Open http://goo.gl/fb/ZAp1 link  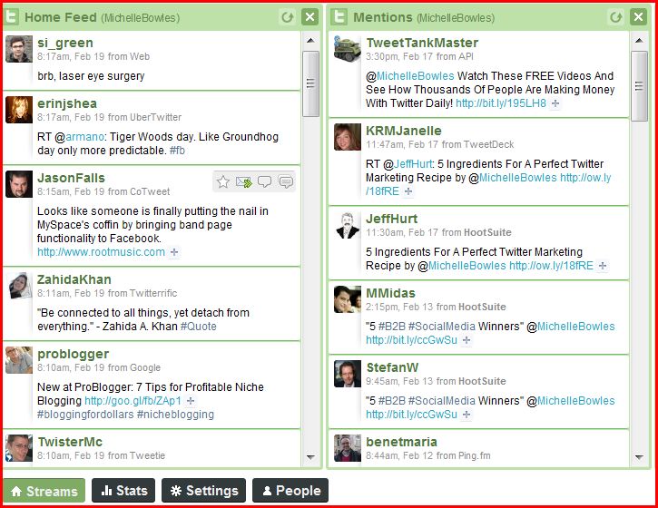coord(133,401)
